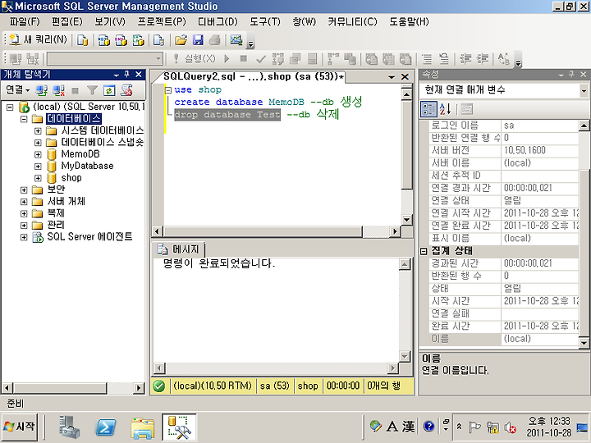
Task: Expand the shop database node
Action: point(38,178)
